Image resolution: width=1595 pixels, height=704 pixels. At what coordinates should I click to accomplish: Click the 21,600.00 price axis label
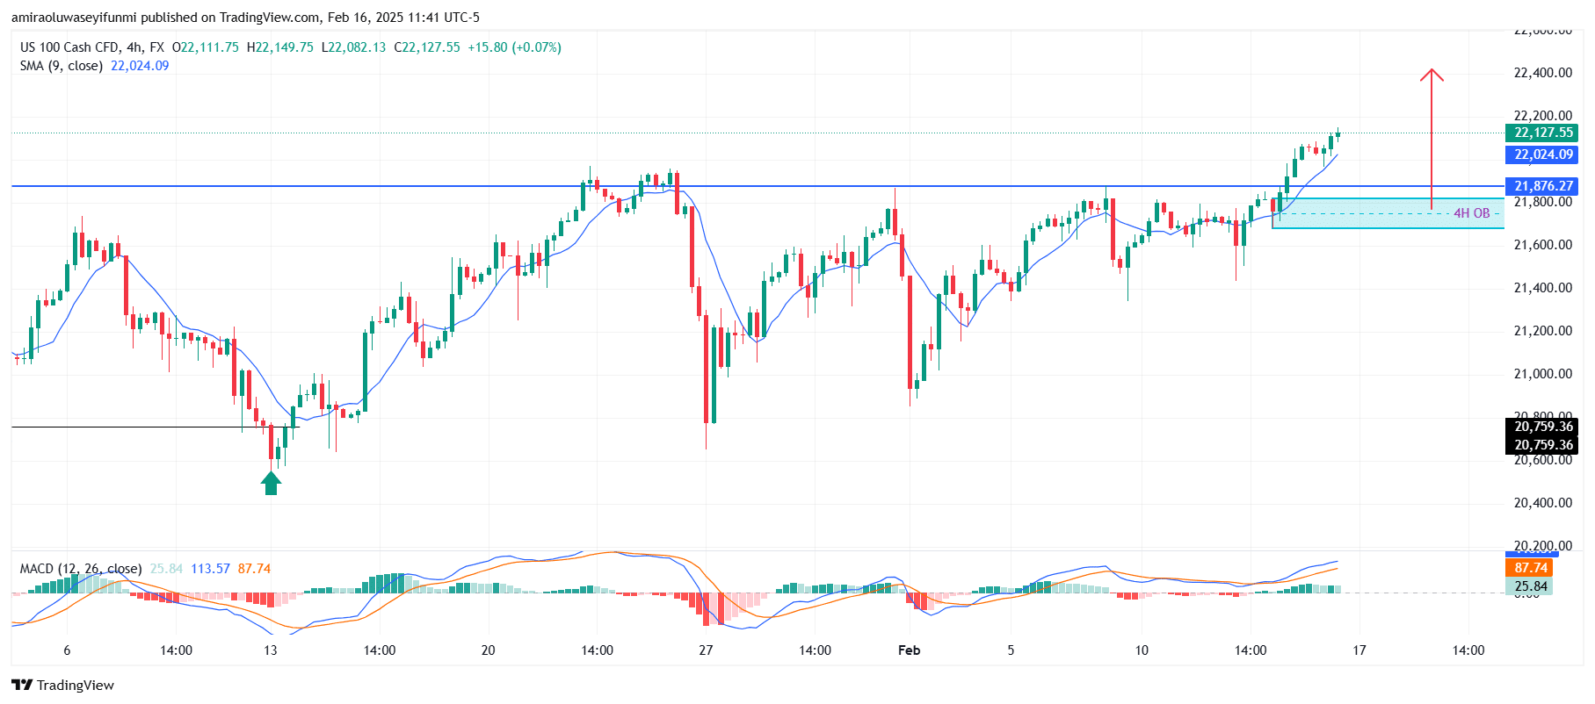click(x=1542, y=245)
